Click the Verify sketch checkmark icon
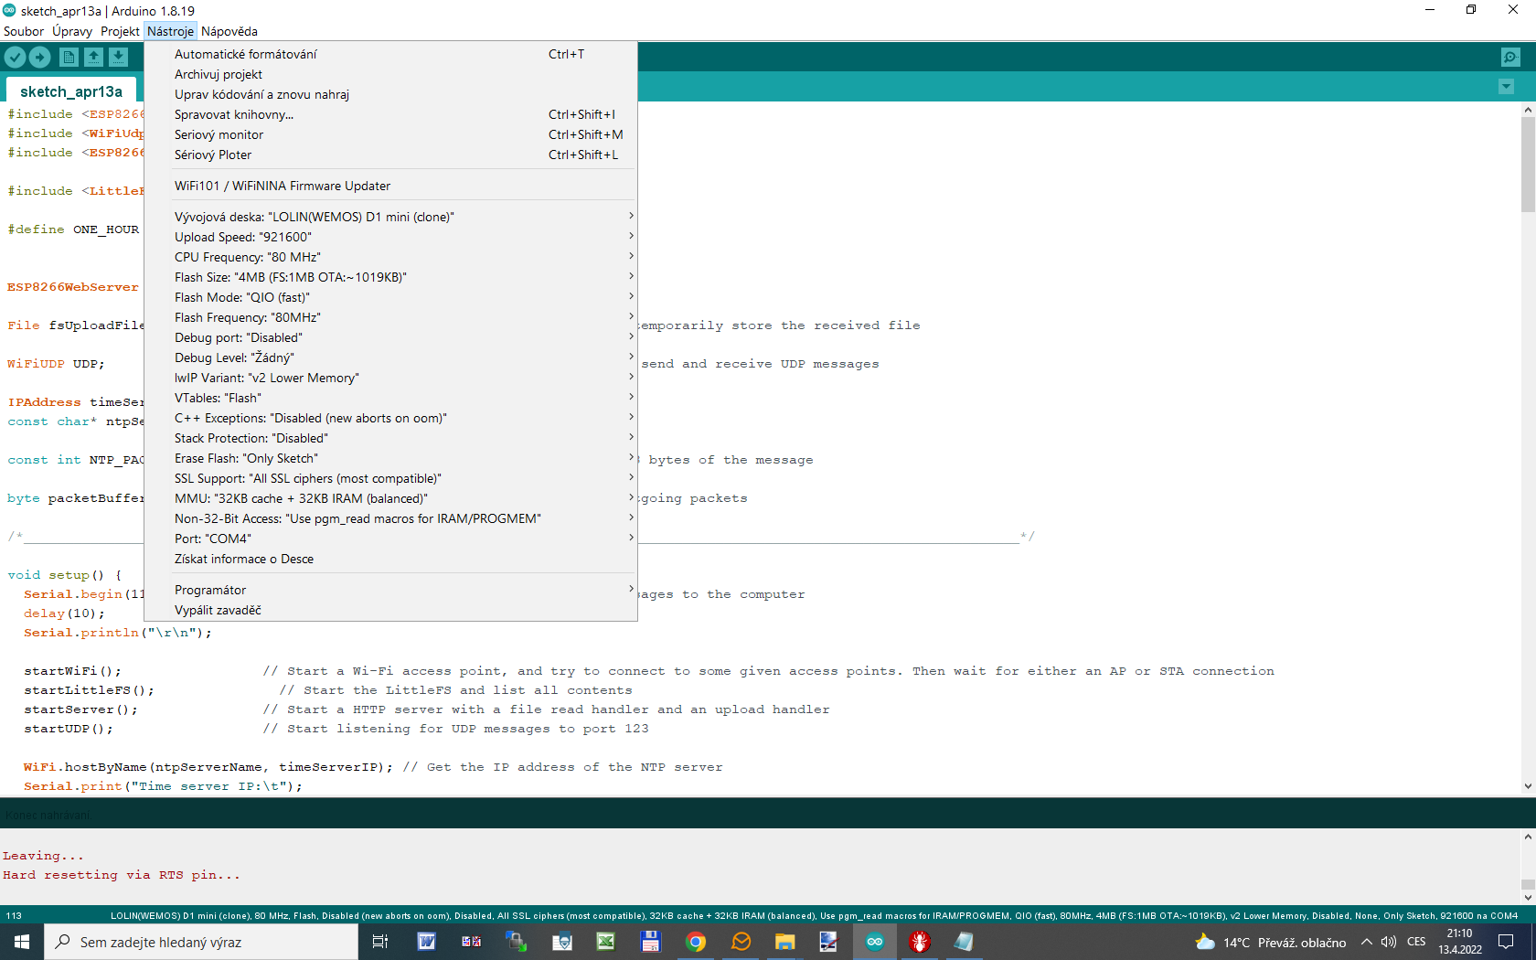Image resolution: width=1536 pixels, height=960 pixels. (x=15, y=57)
